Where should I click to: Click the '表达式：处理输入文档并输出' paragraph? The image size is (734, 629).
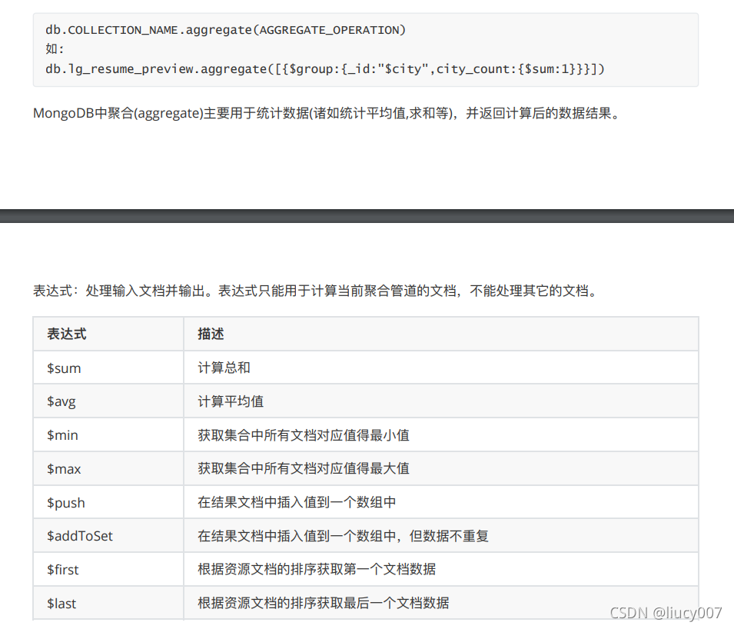(316, 291)
